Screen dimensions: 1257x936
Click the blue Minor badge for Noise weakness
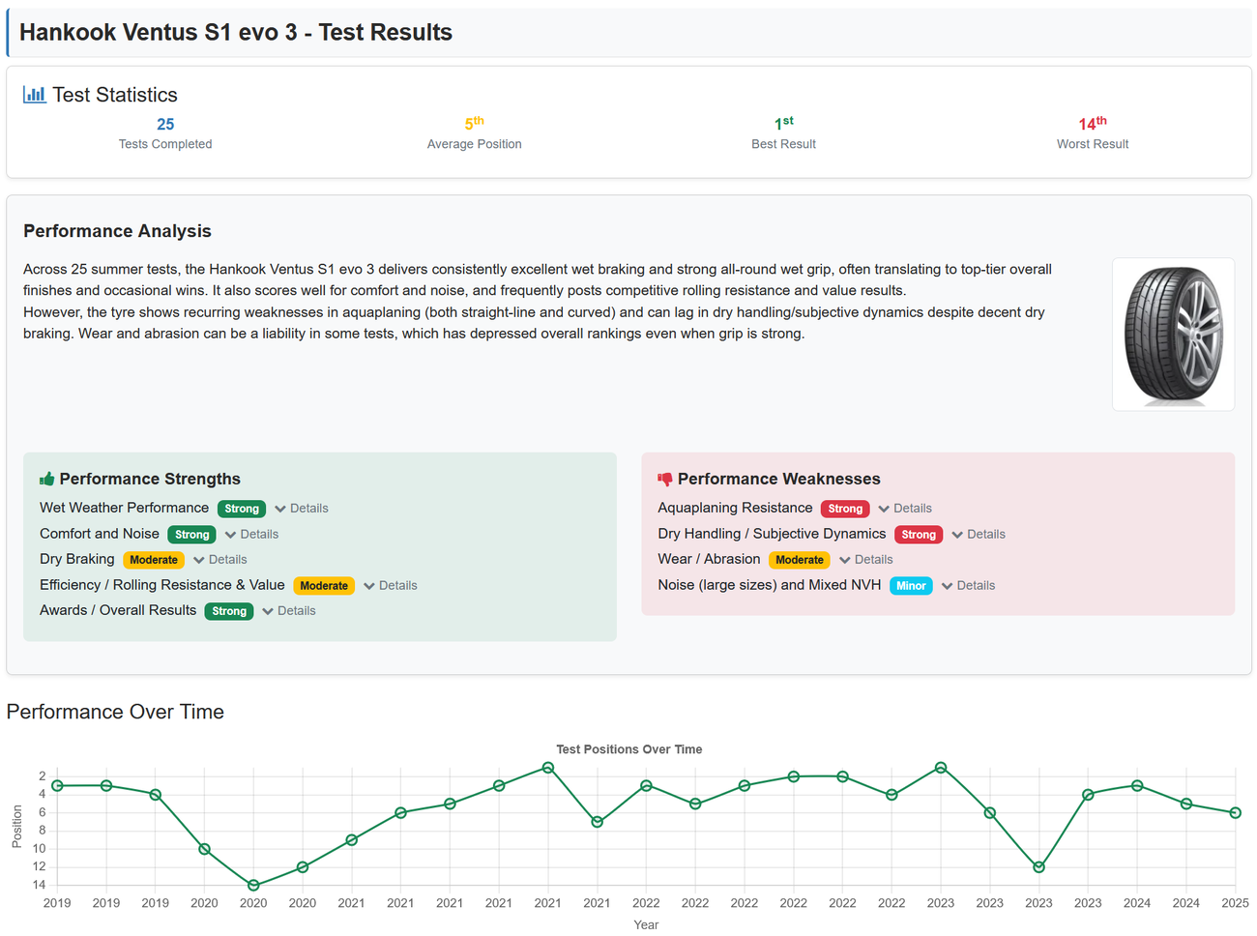pyautogui.click(x=911, y=586)
